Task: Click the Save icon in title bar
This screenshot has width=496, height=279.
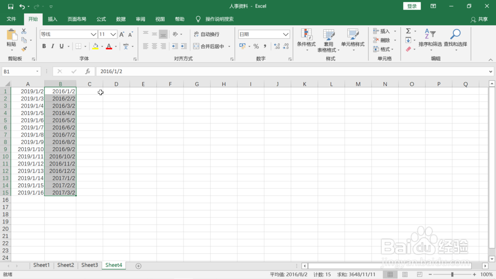Action: pos(10,6)
